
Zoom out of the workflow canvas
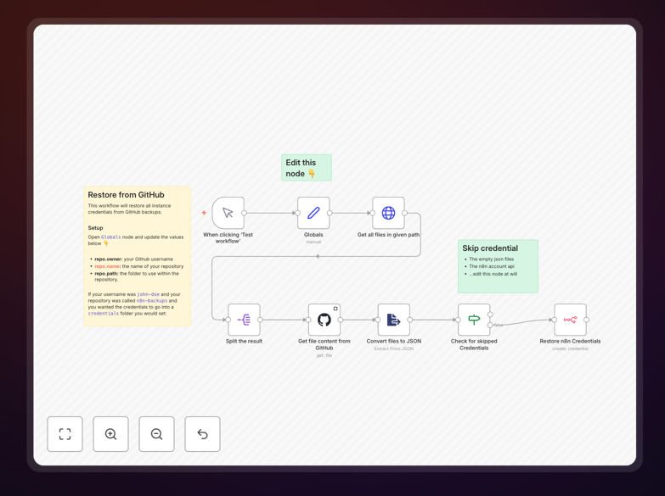click(x=156, y=434)
